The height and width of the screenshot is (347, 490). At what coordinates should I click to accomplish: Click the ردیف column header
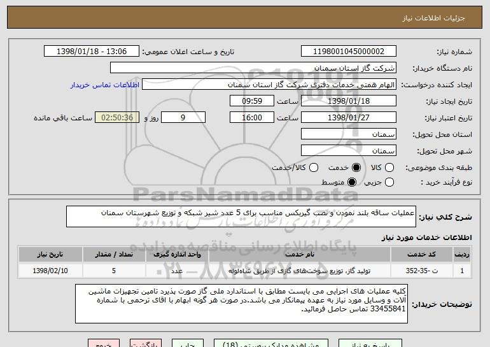coord(462,255)
